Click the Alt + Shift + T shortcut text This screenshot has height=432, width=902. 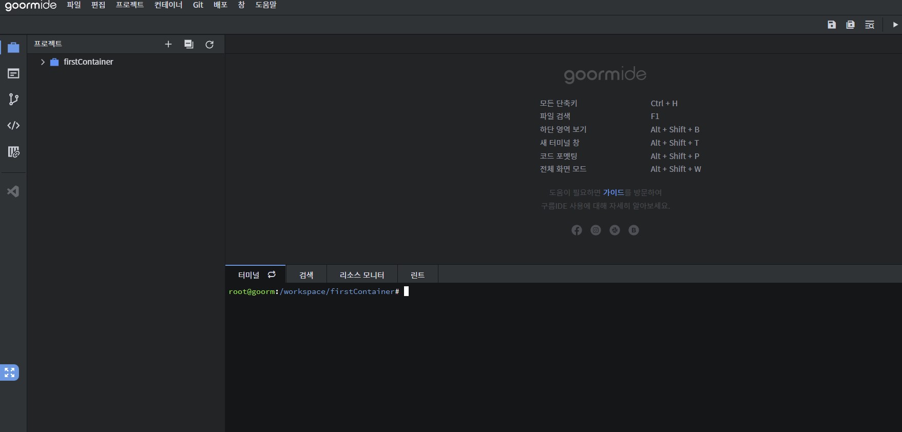point(675,143)
